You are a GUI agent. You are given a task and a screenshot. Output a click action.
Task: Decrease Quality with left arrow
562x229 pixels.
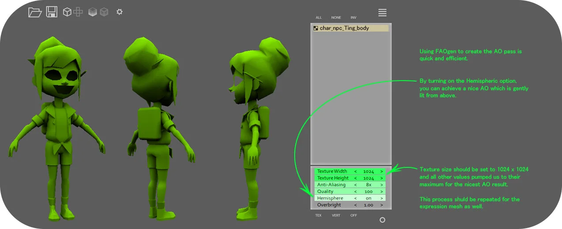tap(356, 192)
